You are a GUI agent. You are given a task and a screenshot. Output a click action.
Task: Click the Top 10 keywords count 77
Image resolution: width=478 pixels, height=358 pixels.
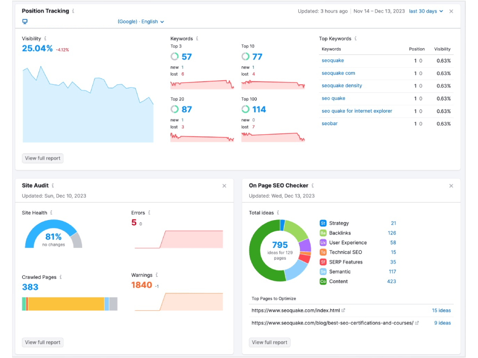click(x=257, y=56)
